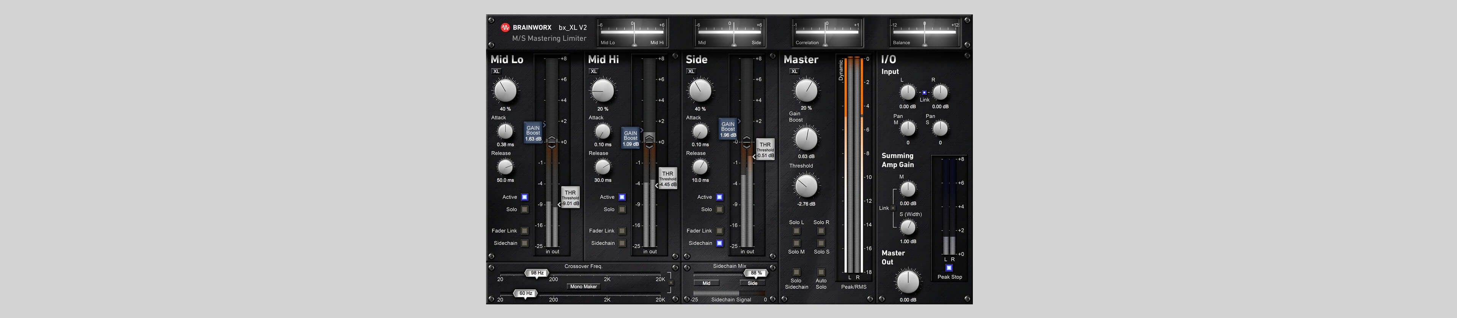Enable Side Fader Link
This screenshot has height=318, width=1457.
719,231
